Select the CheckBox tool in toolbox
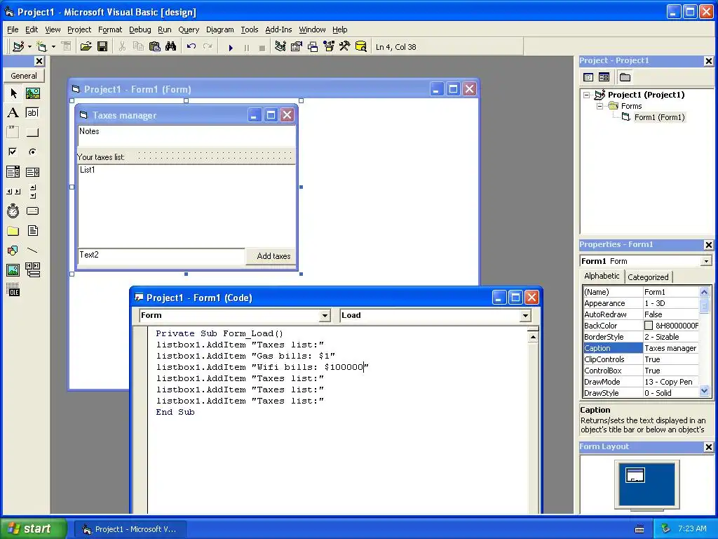The height and width of the screenshot is (539, 718). (13, 152)
